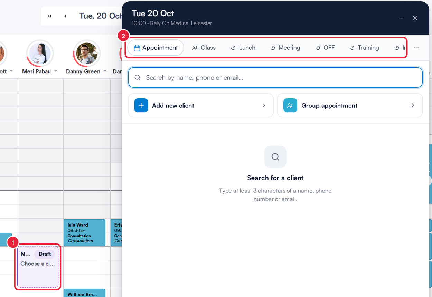Open the three-dots more options menu
The height and width of the screenshot is (297, 432).
click(x=416, y=48)
